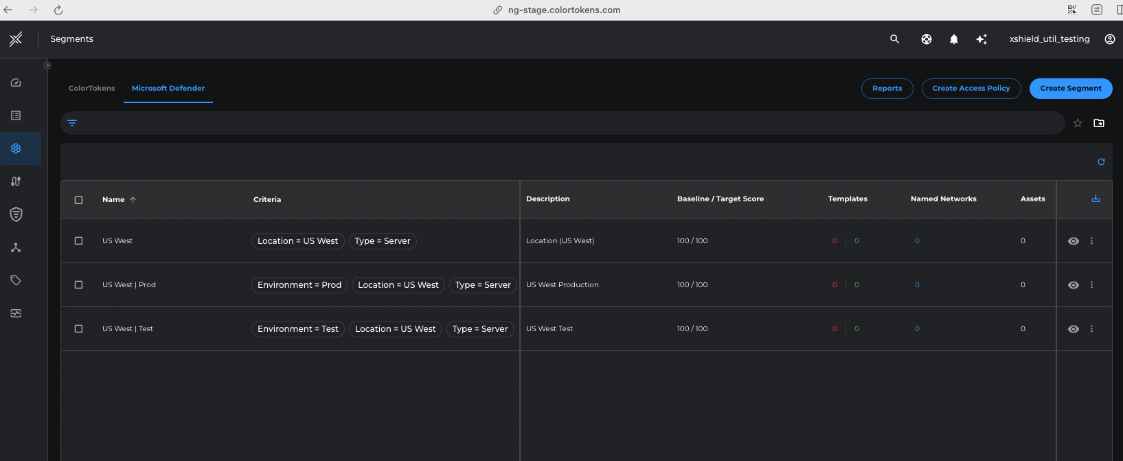1123x461 pixels.
Task: Open the search magnifier in top bar
Action: [894, 39]
